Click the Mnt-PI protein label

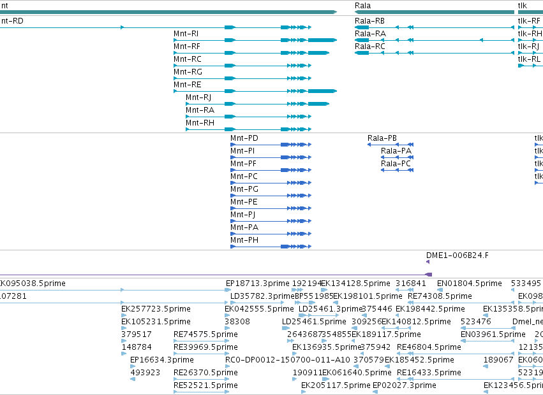[242, 151]
